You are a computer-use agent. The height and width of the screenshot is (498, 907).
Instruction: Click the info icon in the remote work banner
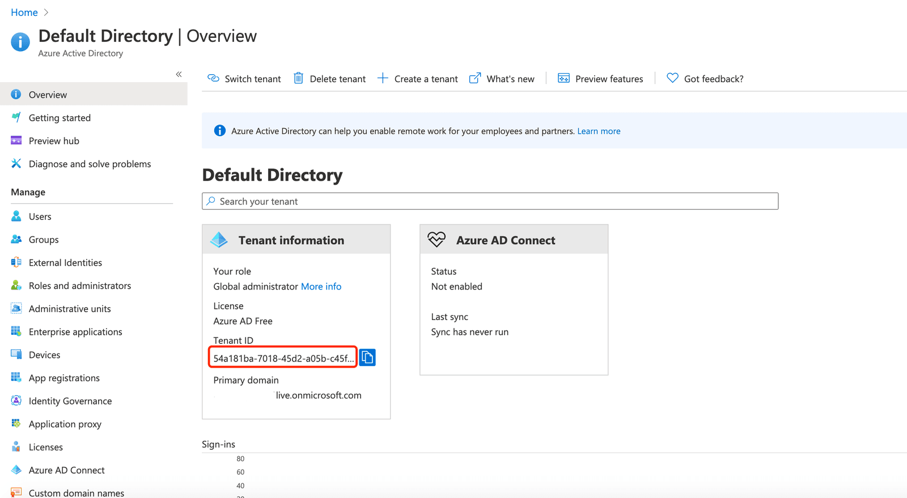click(219, 131)
